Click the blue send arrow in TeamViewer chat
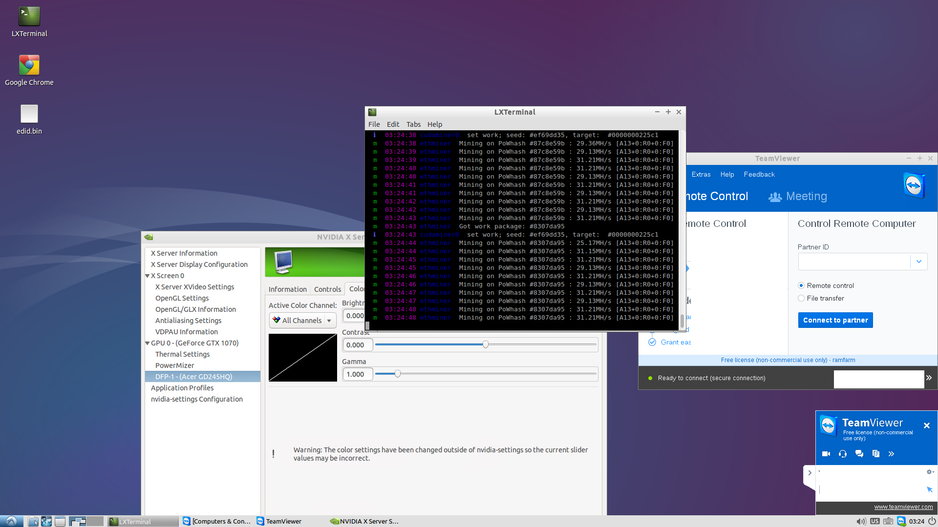 coord(929,489)
